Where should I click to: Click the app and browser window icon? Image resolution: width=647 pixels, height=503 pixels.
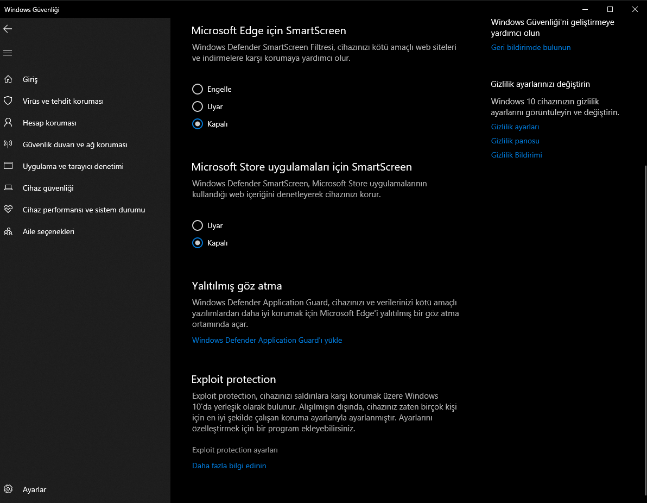[8, 166]
